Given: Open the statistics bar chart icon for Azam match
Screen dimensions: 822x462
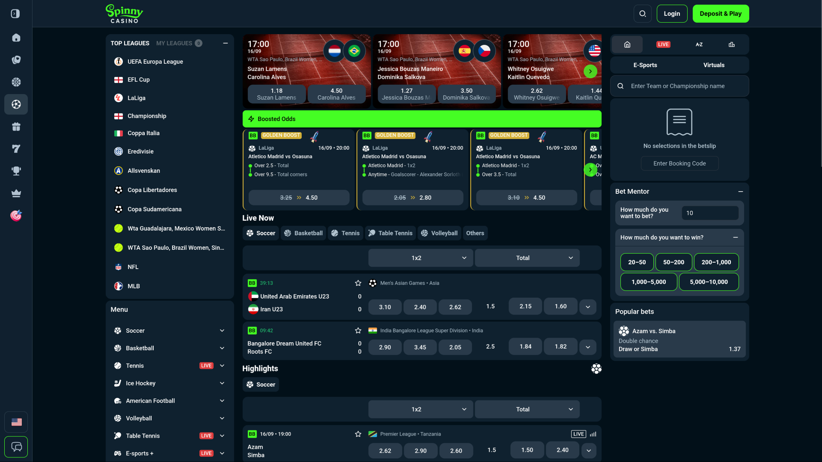Looking at the screenshot, I should coord(593,434).
